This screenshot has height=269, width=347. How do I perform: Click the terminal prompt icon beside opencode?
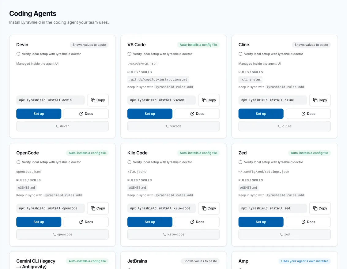point(54,234)
